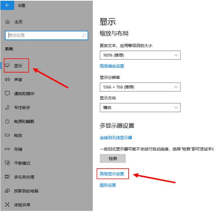This screenshot has width=220, height=212.
Task: Click the power icon for 电源和睡眠
Action: pos(7,121)
